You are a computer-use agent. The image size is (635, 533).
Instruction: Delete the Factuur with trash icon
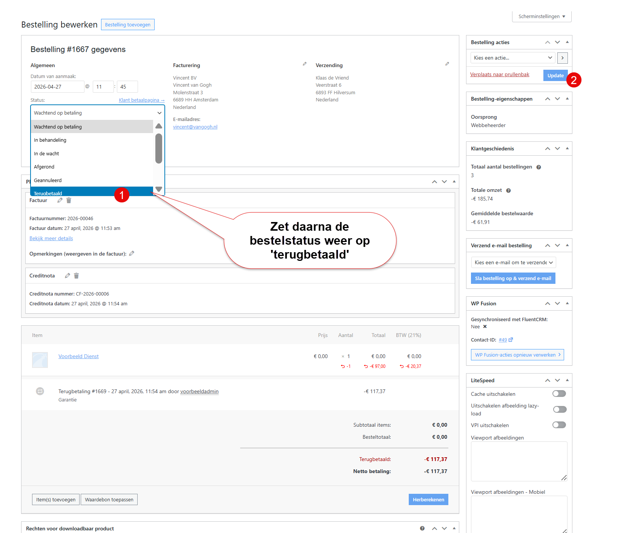[x=69, y=200]
